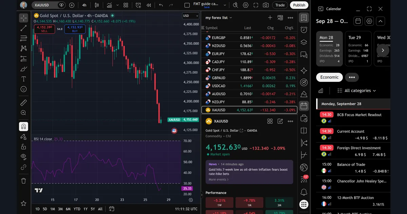
Task: Start bar replay mode
Action: tap(149, 5)
